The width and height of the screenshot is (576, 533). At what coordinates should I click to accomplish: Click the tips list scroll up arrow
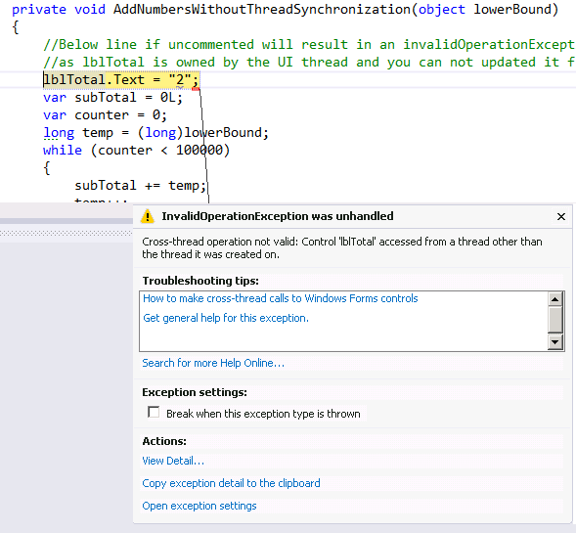555,299
